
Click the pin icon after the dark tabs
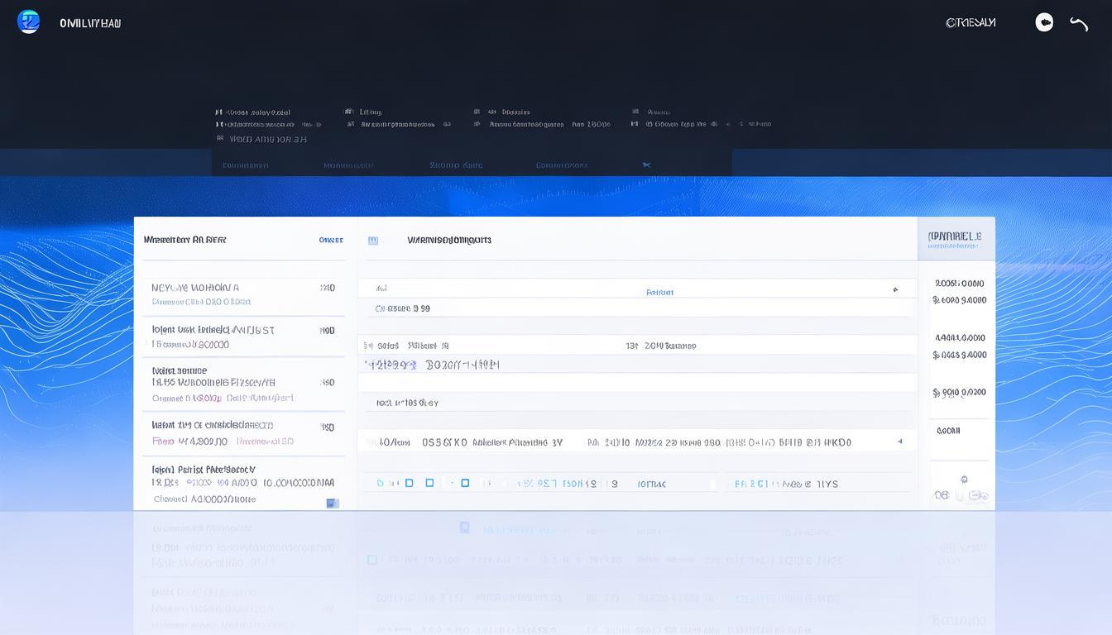click(646, 165)
